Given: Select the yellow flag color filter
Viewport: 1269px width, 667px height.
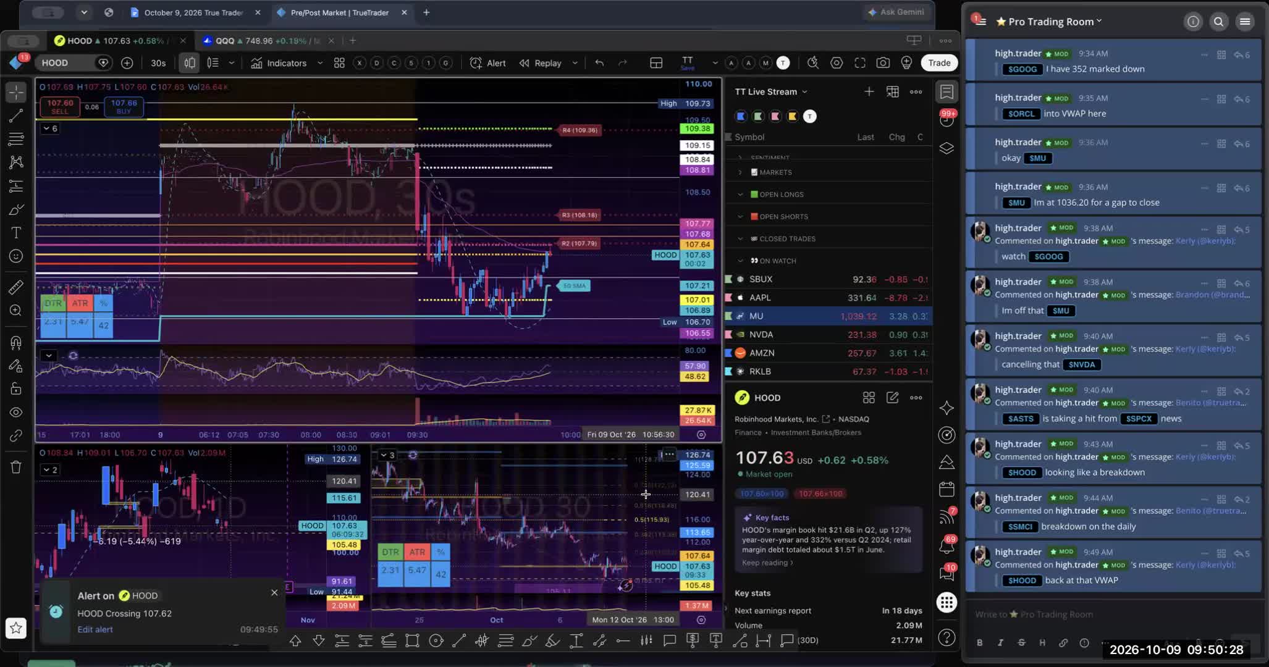Looking at the screenshot, I should pyautogui.click(x=792, y=116).
